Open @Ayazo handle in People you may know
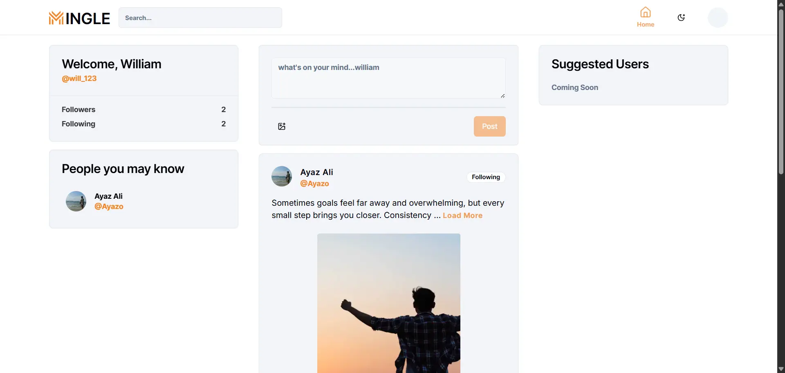Screen dimensions: 785x373 109,207
